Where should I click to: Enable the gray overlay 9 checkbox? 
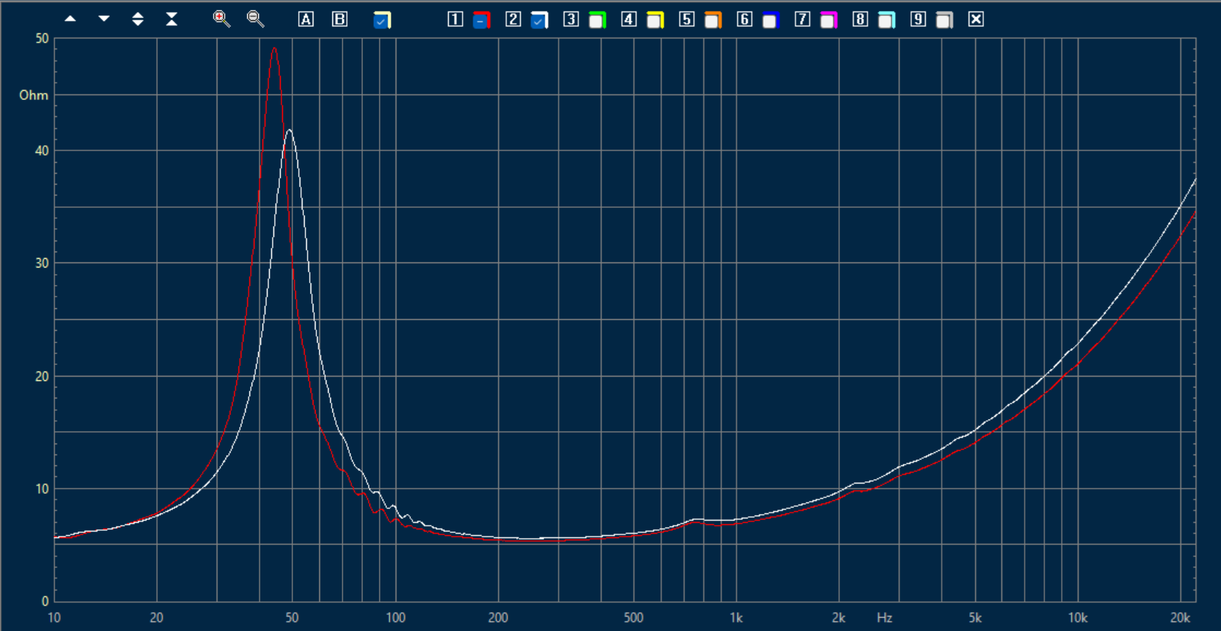(944, 20)
